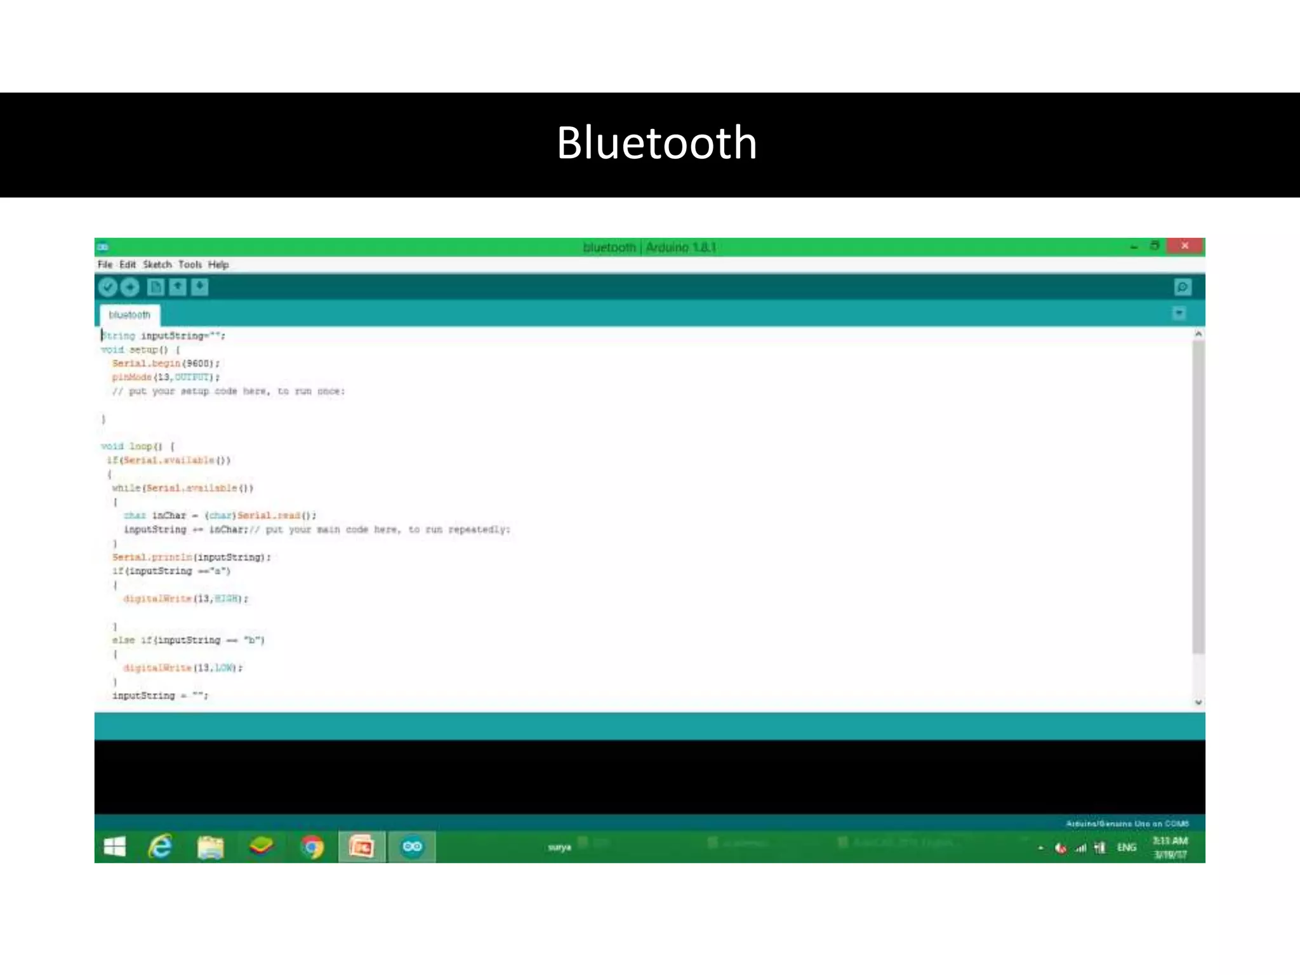Switch to PowerPoint in the taskbar
1300x975 pixels.
[x=362, y=847]
